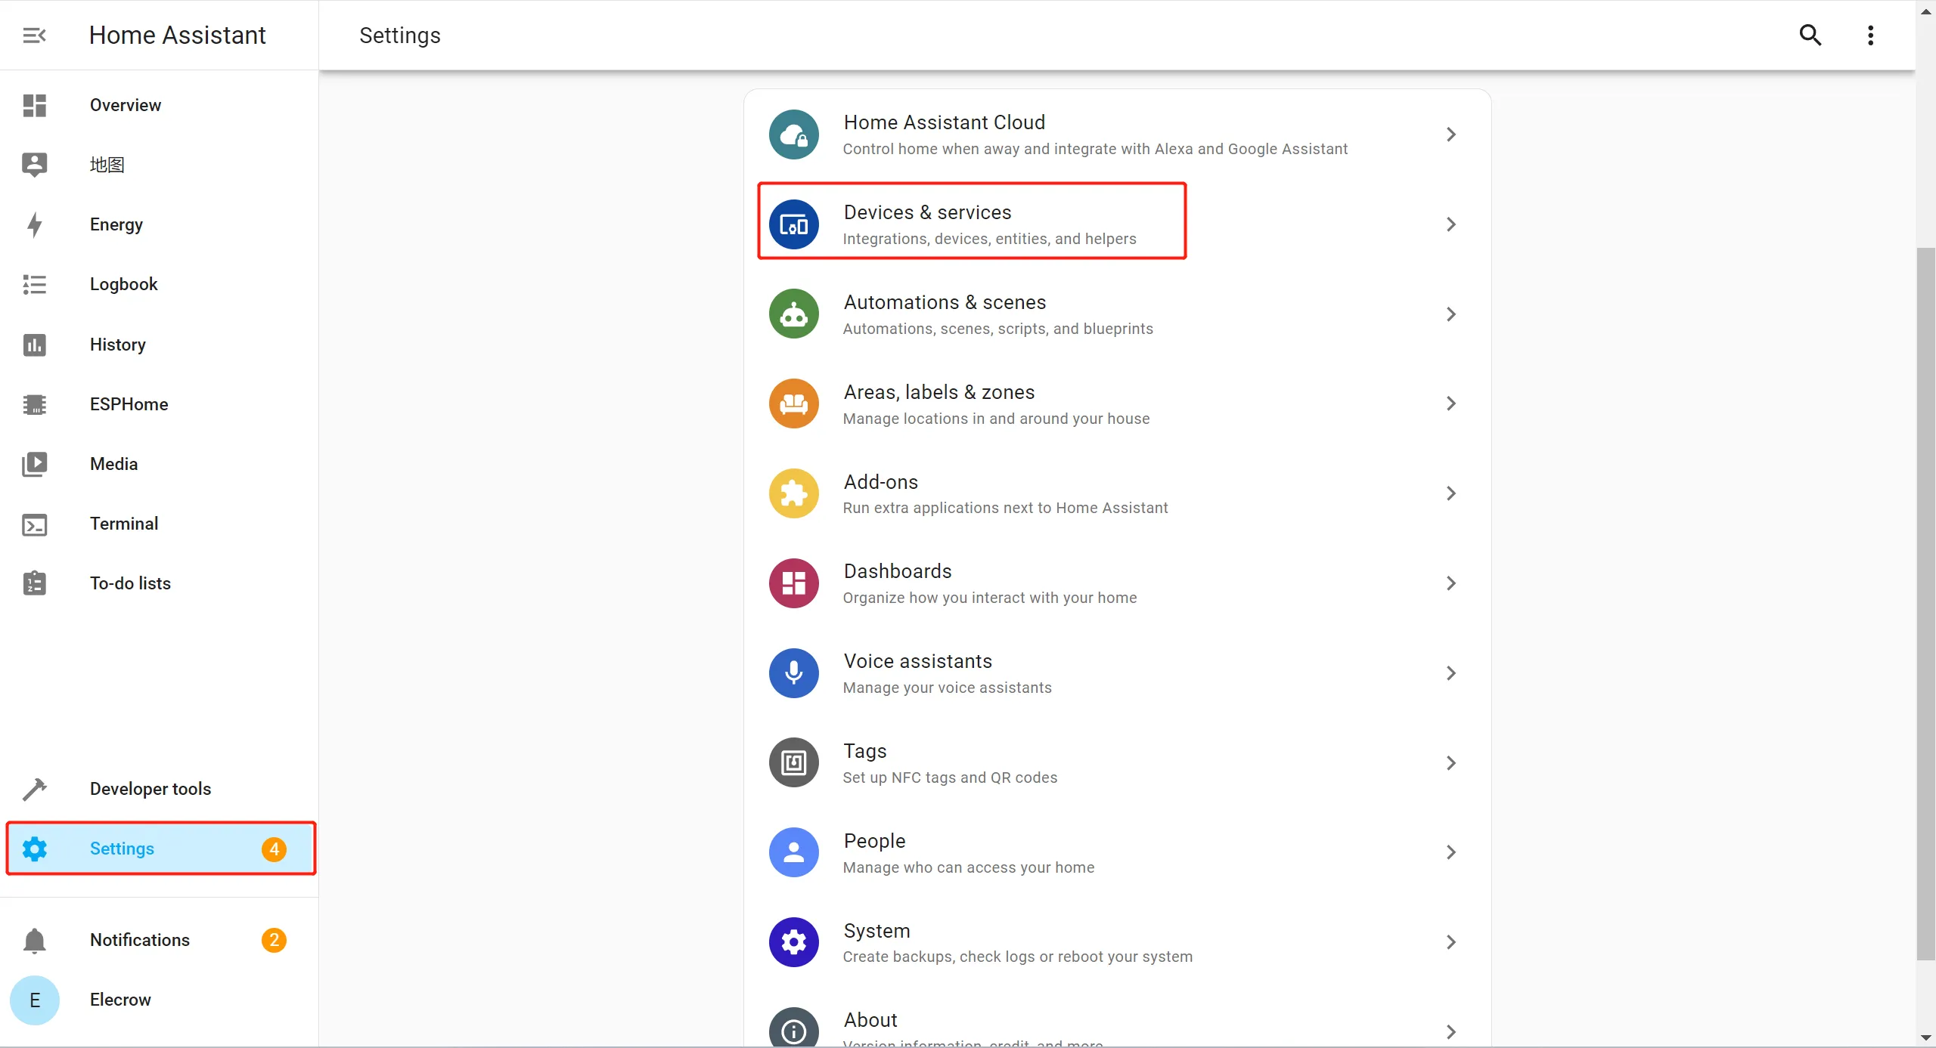Expand Home Assistant Cloud chevron arrow
The height and width of the screenshot is (1048, 1936).
coord(1450,134)
